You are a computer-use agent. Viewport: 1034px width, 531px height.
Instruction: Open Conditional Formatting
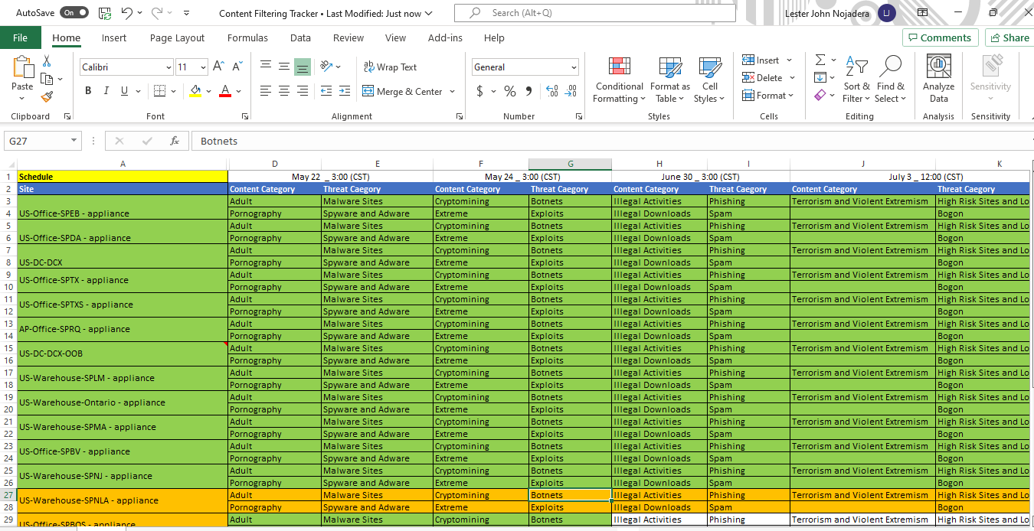click(x=619, y=80)
